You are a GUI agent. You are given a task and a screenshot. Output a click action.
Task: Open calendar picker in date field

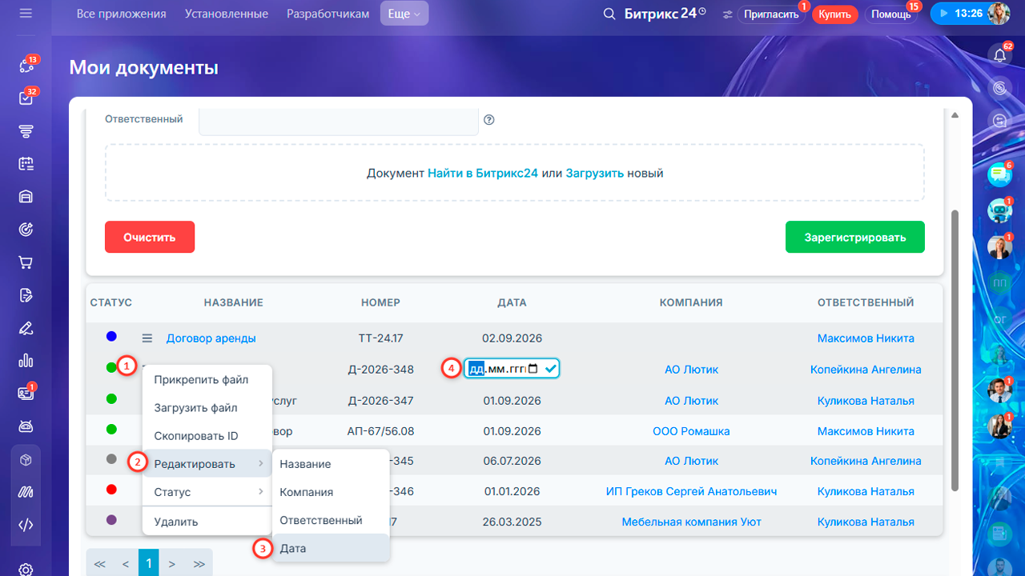[533, 368]
